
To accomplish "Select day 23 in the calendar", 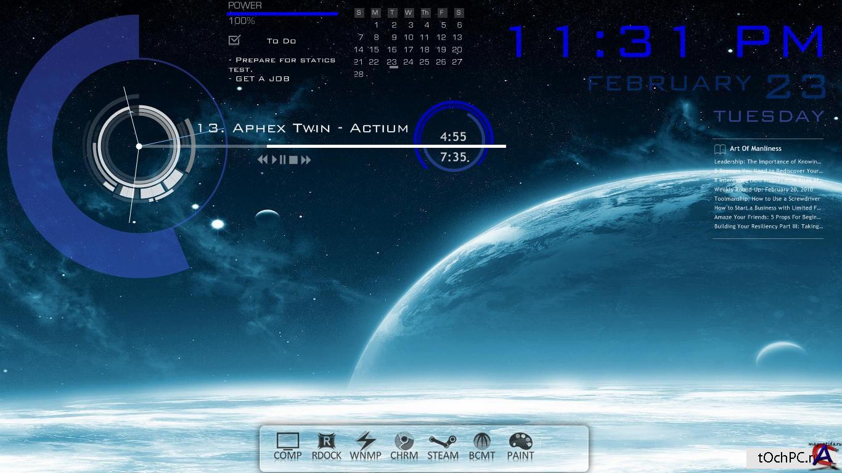I will coord(392,62).
